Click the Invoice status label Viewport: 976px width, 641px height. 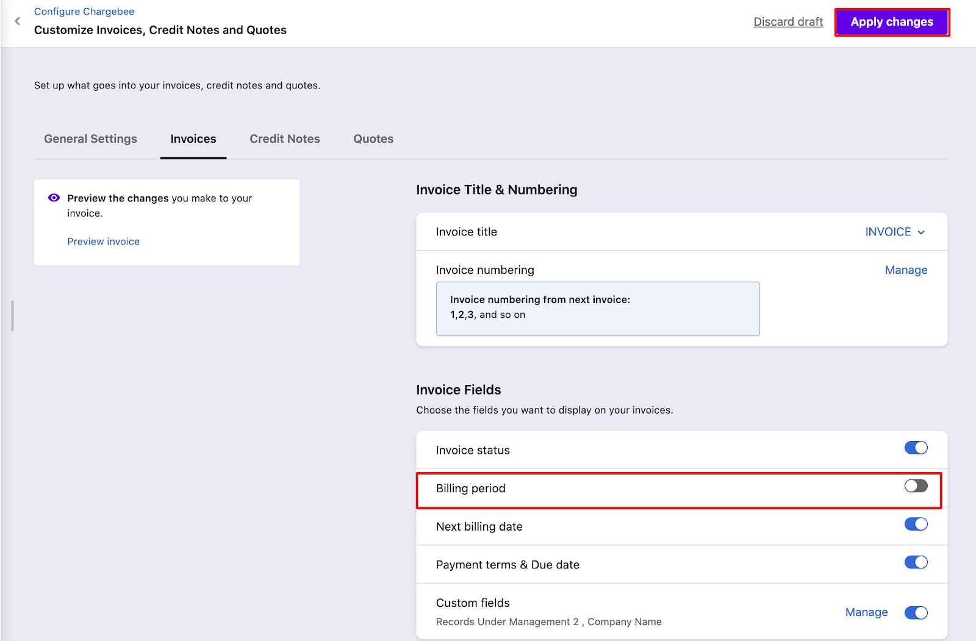coord(473,450)
